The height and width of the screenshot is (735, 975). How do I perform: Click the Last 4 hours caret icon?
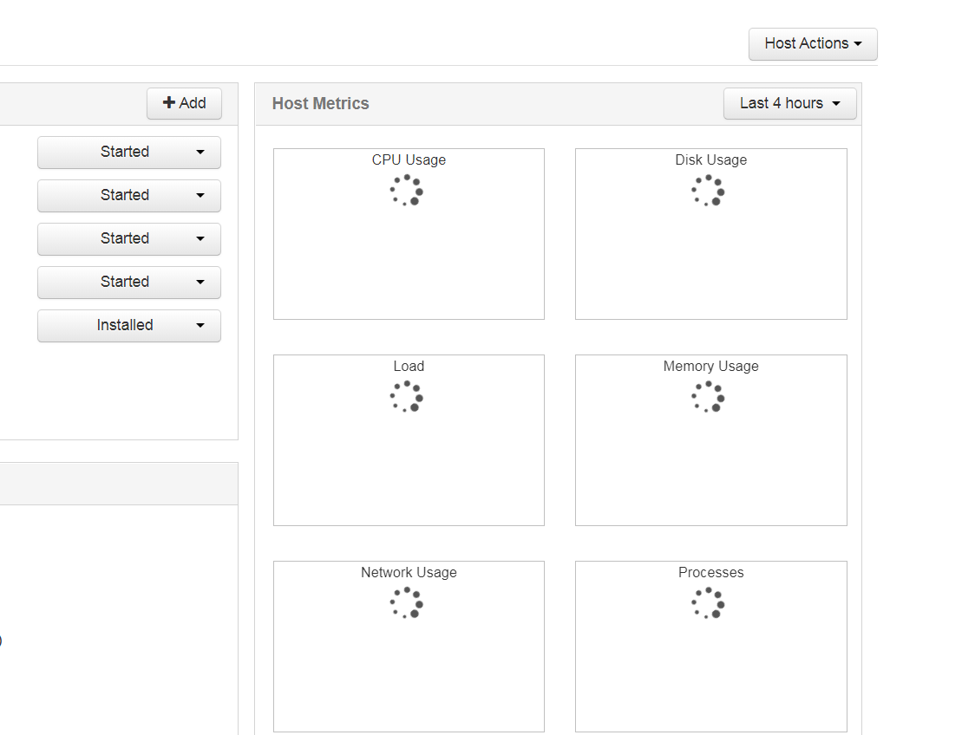[837, 103]
